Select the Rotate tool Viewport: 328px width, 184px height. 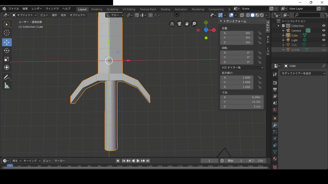(7, 50)
